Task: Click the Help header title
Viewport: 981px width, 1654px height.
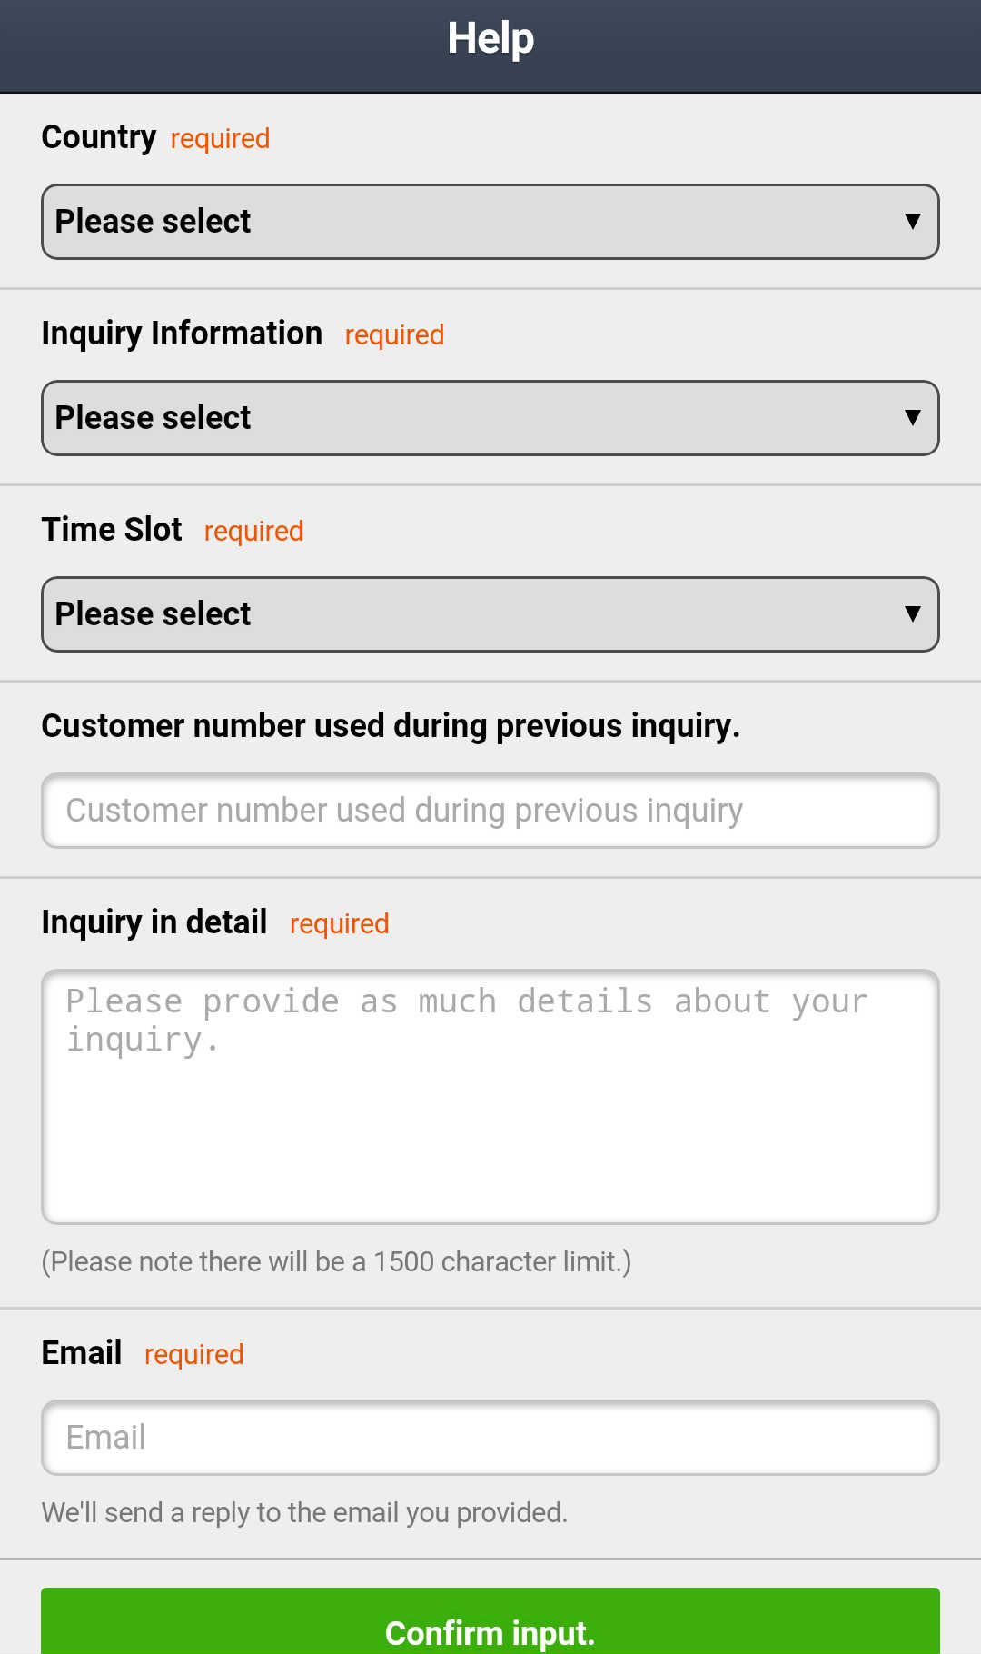Action: coord(490,38)
